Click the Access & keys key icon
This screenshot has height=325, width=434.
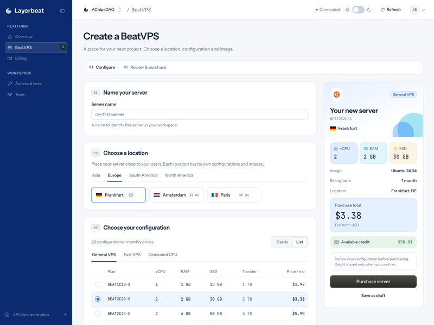[10, 83]
